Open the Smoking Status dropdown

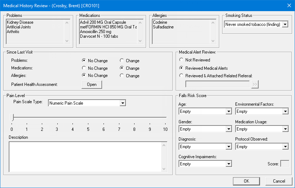(285, 24)
